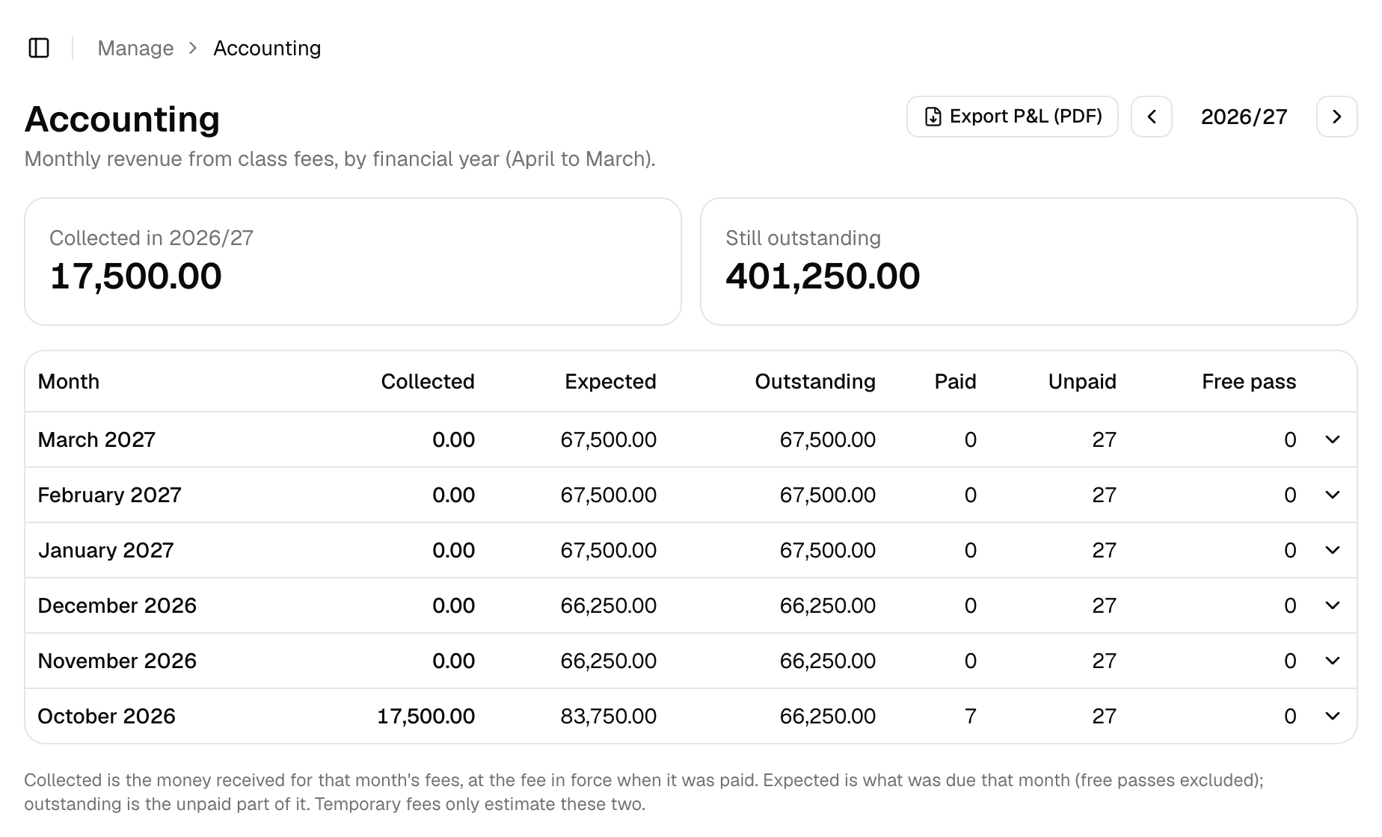The image size is (1382, 837).
Task: Click the Month column header
Action: [69, 382]
